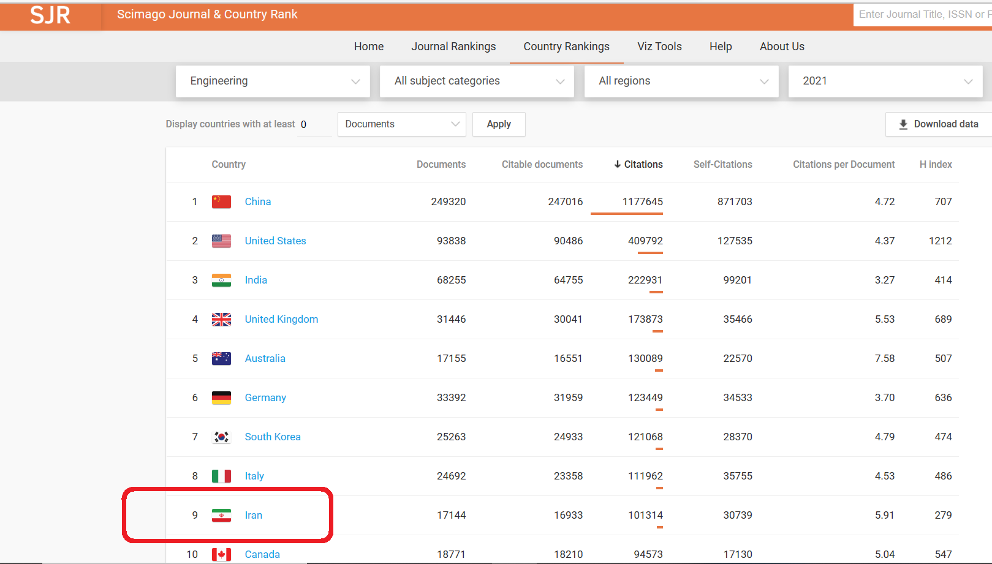
Task: Click the sort arrow beside Citations
Action: (x=618, y=164)
